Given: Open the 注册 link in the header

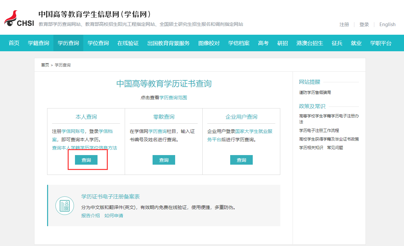Looking at the screenshot, I should tap(344, 24).
